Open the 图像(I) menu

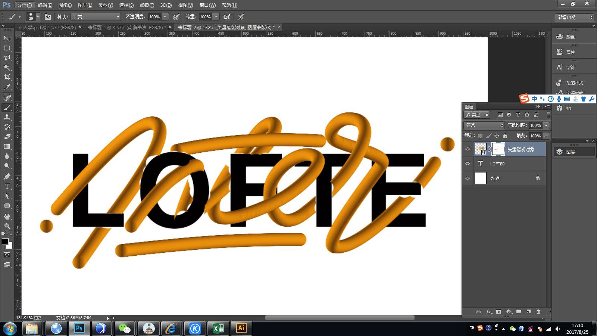(65, 5)
